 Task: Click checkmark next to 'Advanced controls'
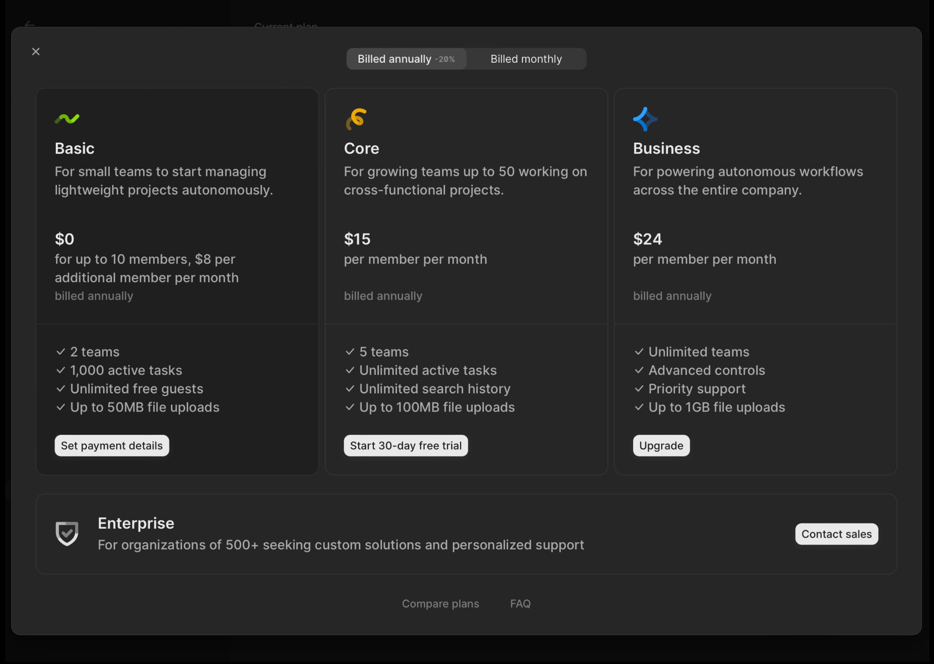coord(639,370)
